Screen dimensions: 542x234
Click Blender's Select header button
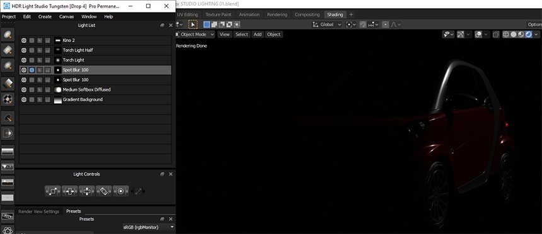point(241,34)
